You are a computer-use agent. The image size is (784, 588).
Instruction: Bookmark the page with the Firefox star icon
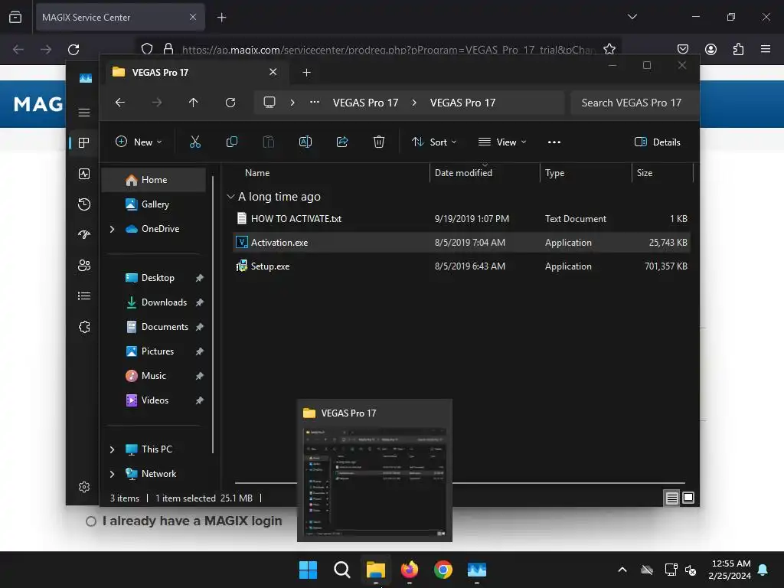[609, 49]
